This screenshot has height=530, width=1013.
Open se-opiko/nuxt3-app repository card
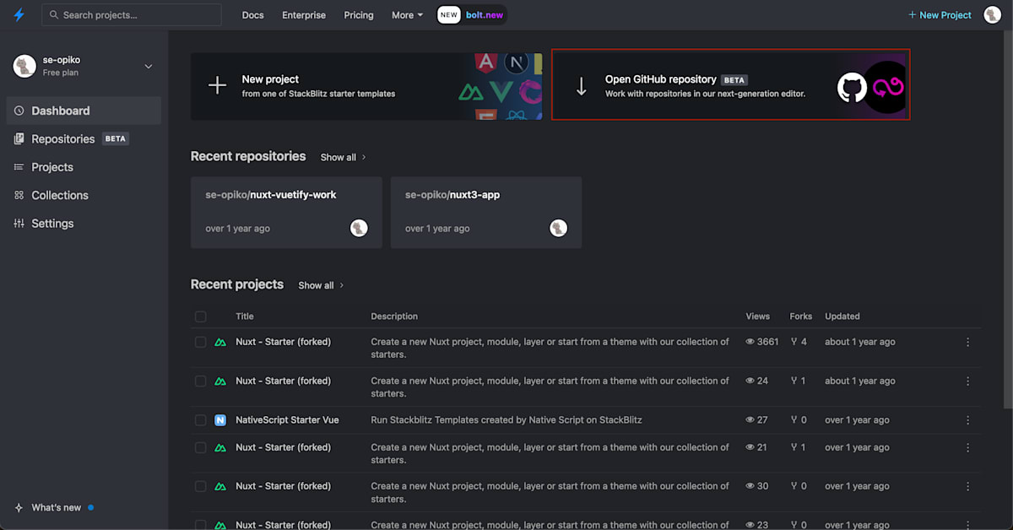(486, 213)
